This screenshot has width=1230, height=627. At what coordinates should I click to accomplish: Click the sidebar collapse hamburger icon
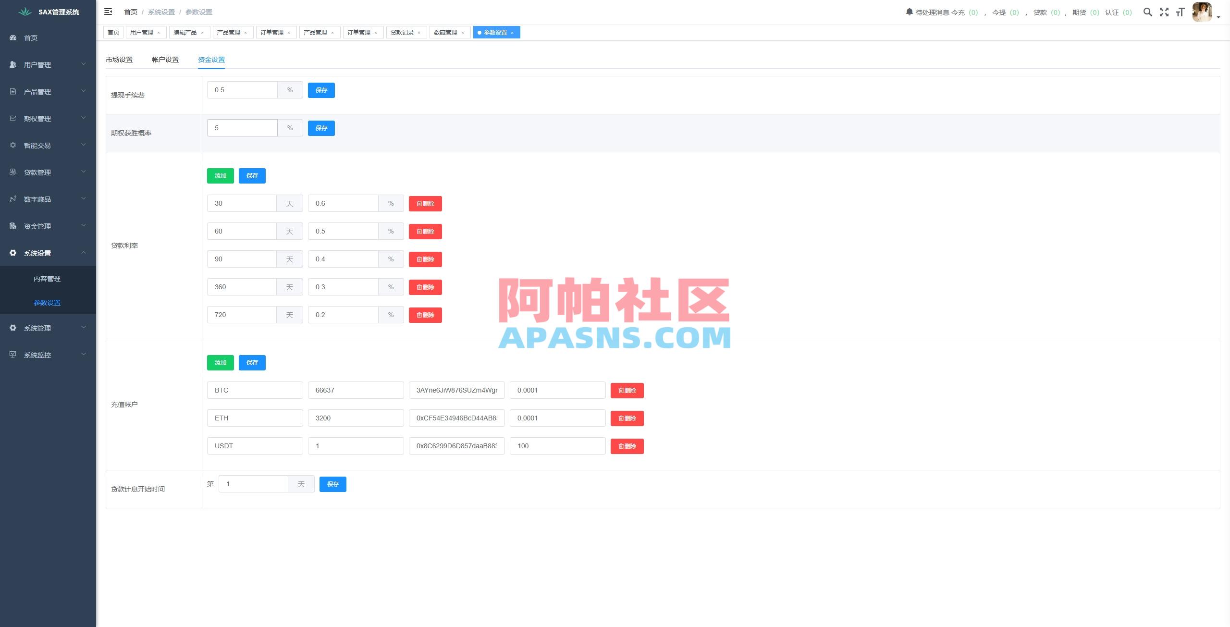pyautogui.click(x=108, y=11)
